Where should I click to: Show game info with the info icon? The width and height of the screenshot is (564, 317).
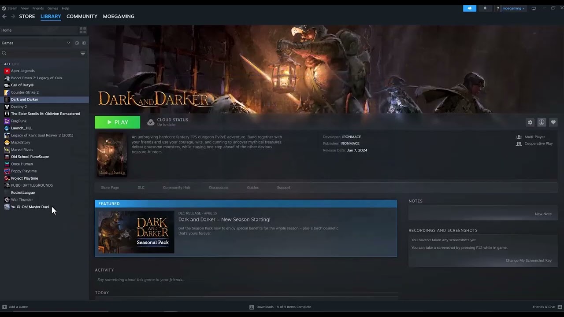click(542, 122)
